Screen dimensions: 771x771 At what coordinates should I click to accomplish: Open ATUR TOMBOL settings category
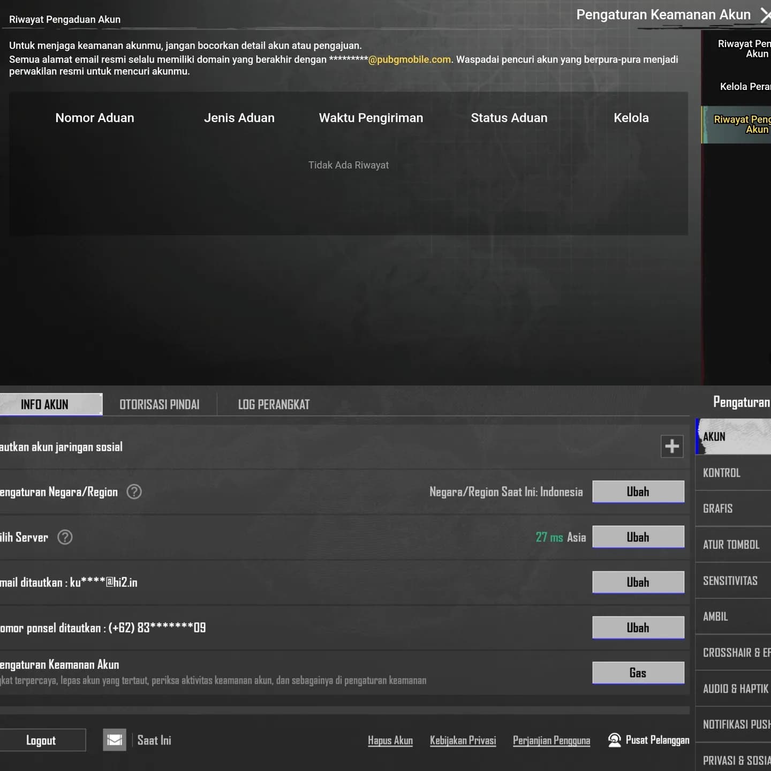click(733, 545)
